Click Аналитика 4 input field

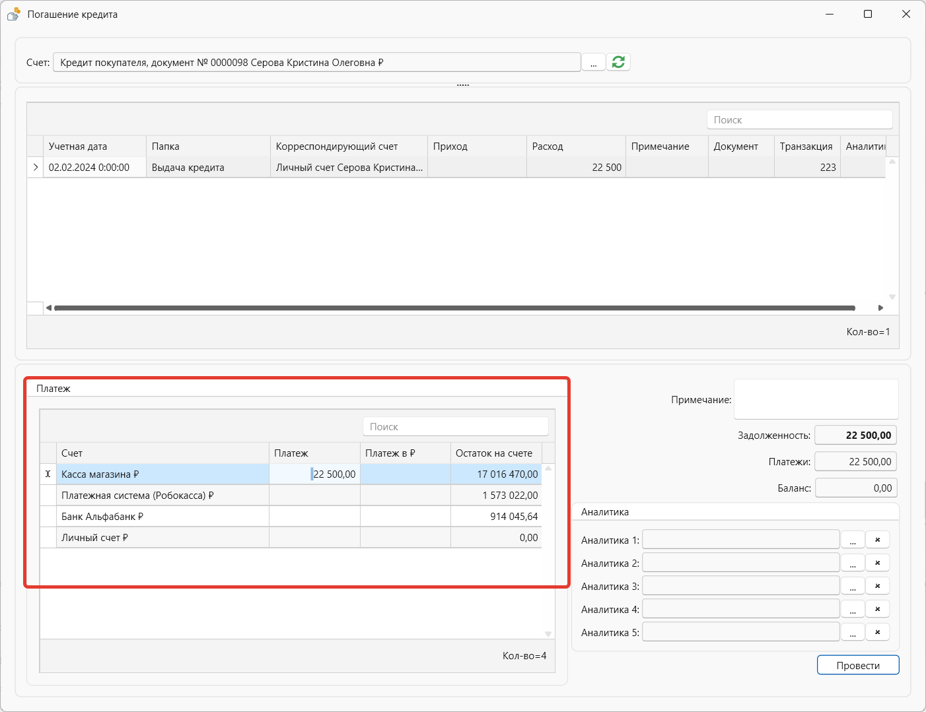pos(741,608)
